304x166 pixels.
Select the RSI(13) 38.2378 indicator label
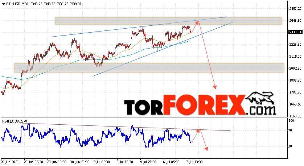15,121
